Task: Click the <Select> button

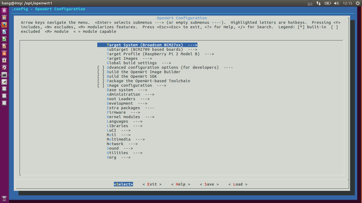Action: coord(123,184)
